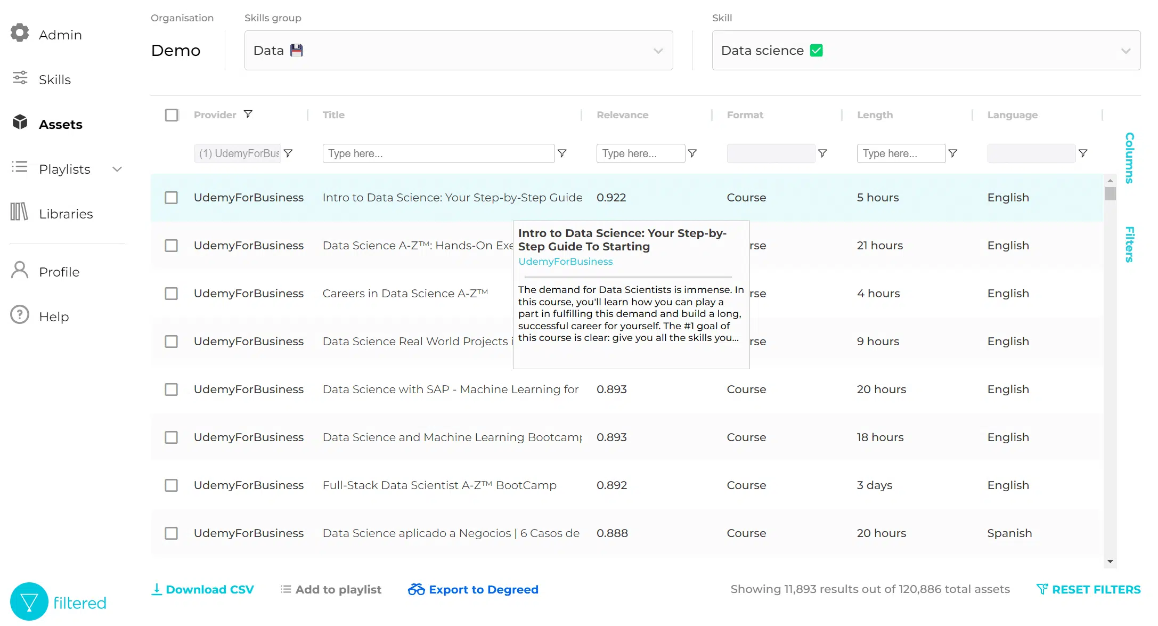Screen dimensions: 1158x626
Task: Select checkbox for Data Science aplicado a Negocios
Action: (x=172, y=533)
